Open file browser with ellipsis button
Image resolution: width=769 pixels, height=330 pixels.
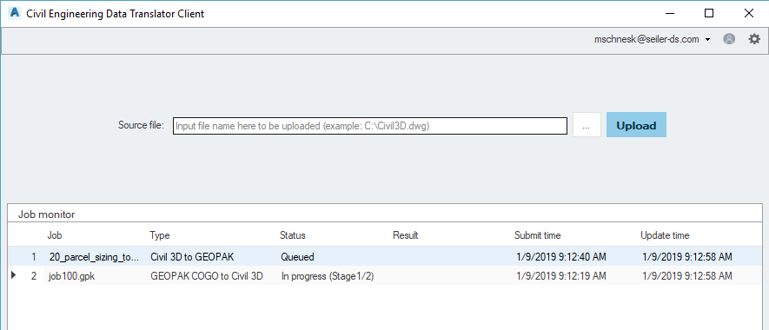coord(587,125)
